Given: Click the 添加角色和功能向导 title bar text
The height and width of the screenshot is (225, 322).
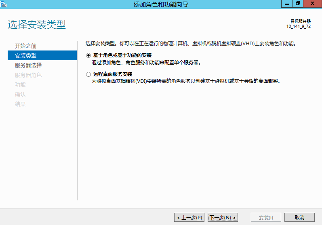Looking at the screenshot, I should pos(161,4).
